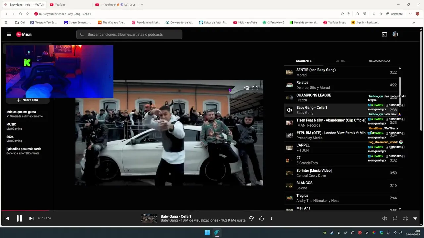Open a new browser tab
The image size is (424, 238).
pyautogui.click(x=142, y=5)
